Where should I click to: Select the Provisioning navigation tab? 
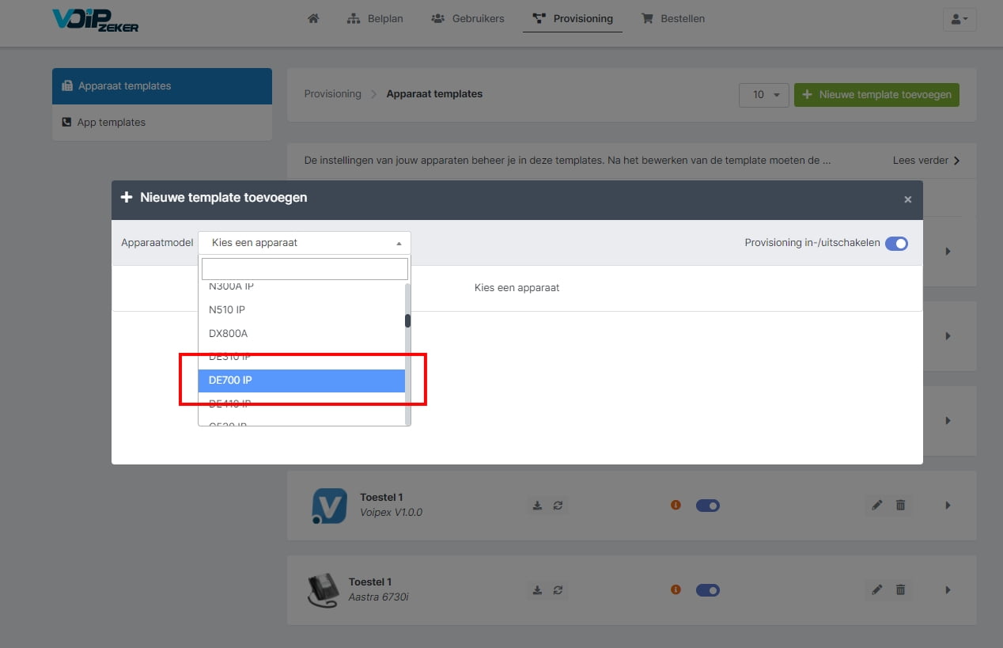[573, 18]
